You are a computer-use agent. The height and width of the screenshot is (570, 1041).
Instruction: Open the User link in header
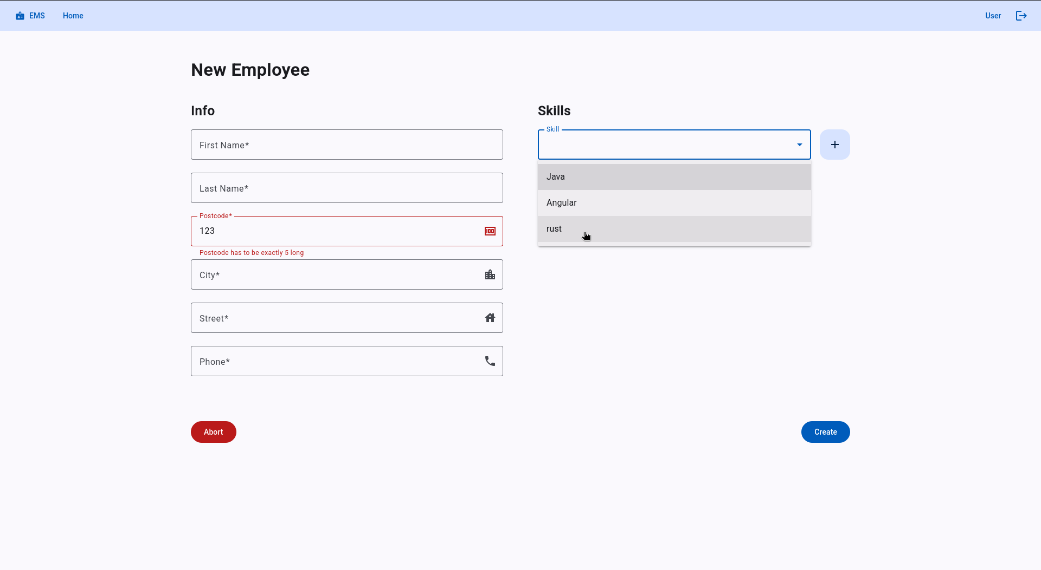tap(993, 16)
